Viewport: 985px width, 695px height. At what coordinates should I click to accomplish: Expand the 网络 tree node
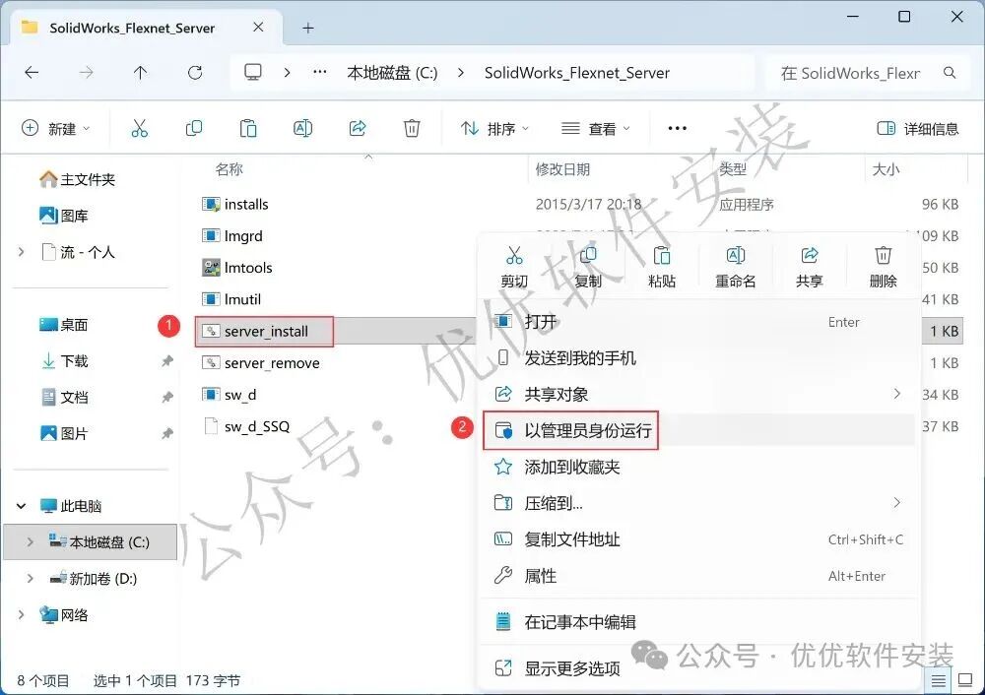(22, 615)
